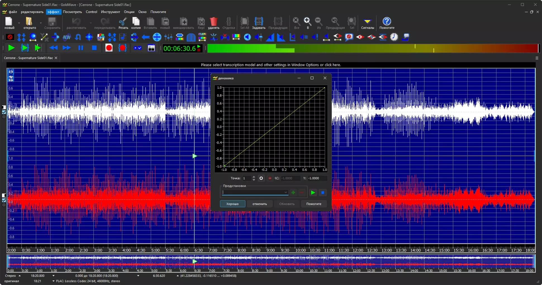The image size is (542, 285).
Task: Click the hamburger menu icon at tab bar right
Action: [537, 58]
